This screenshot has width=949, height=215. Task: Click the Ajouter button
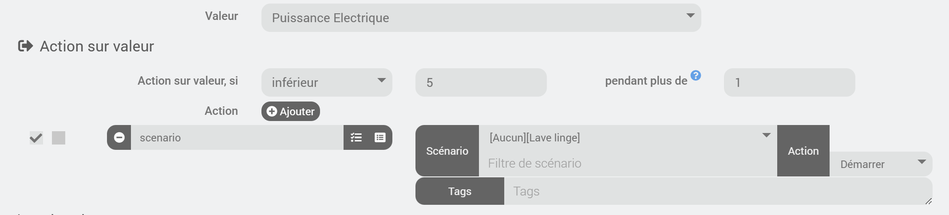291,111
